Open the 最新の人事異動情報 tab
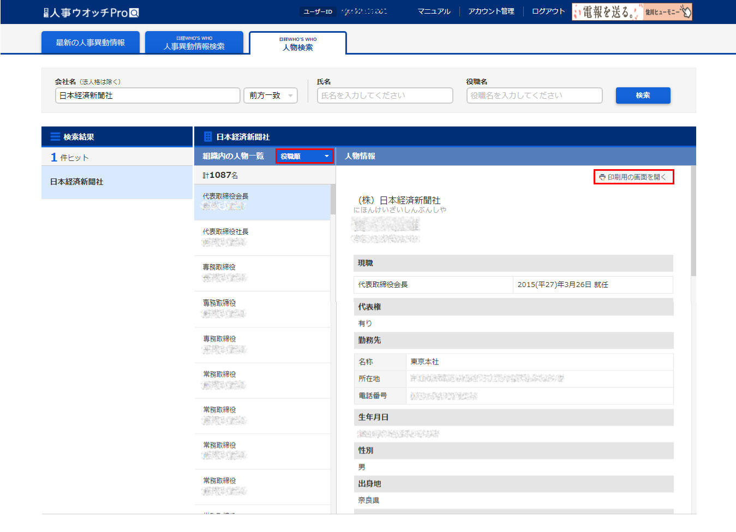Image resolution: width=736 pixels, height=532 pixels. [91, 42]
